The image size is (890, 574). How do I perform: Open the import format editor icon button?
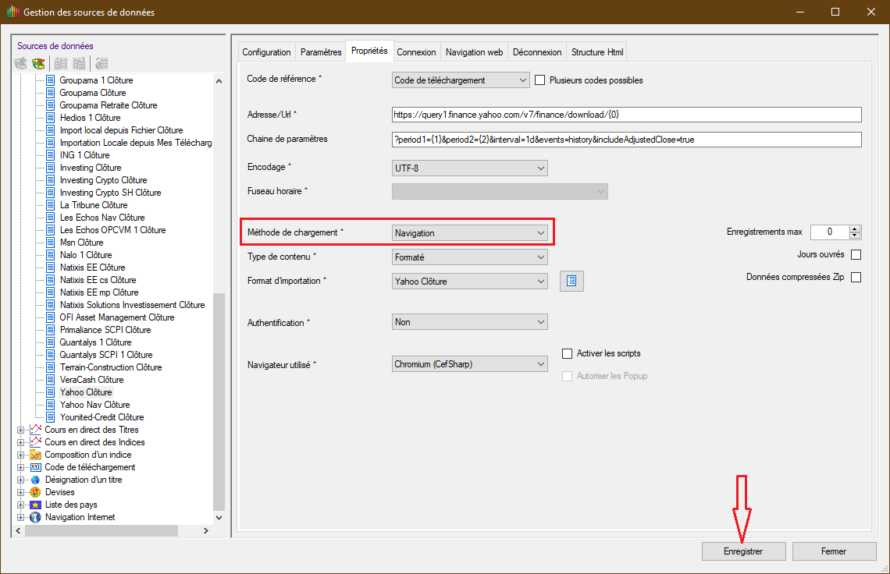[x=571, y=282]
